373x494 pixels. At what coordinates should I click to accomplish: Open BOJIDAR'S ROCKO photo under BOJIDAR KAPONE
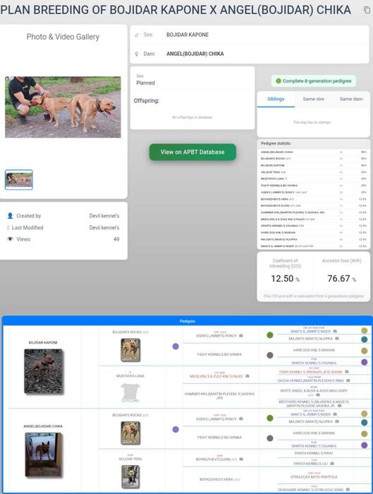point(130,350)
